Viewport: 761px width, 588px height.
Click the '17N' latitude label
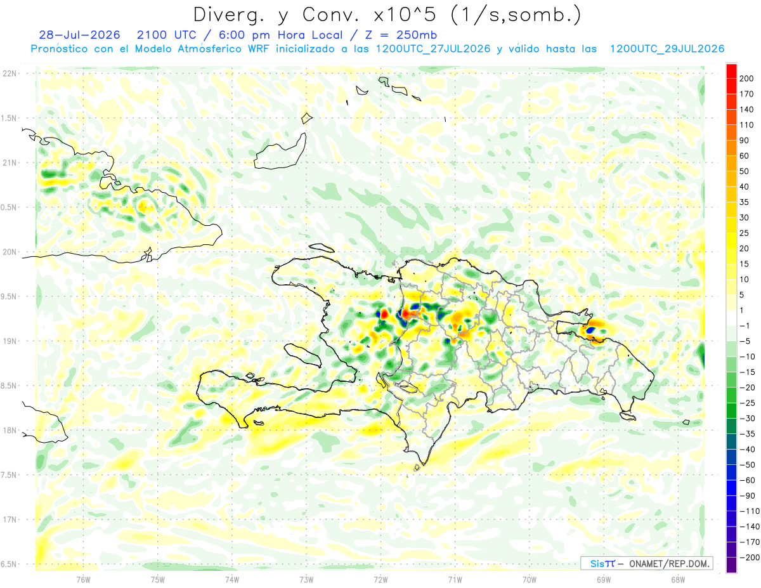(9, 519)
